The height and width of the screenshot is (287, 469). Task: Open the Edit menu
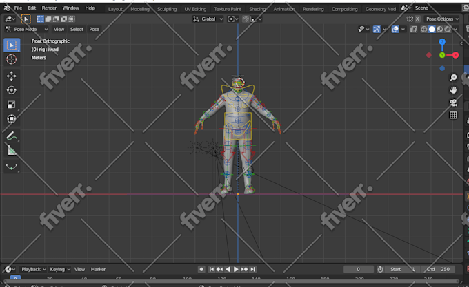tap(32, 8)
